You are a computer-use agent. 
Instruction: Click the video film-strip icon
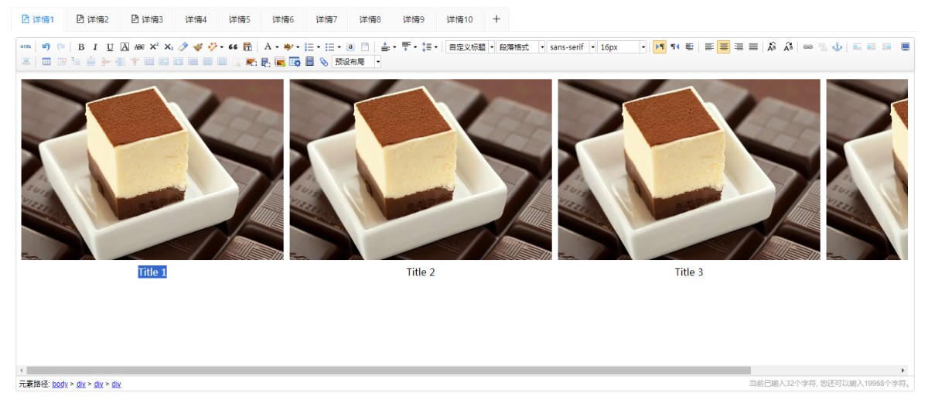point(309,62)
